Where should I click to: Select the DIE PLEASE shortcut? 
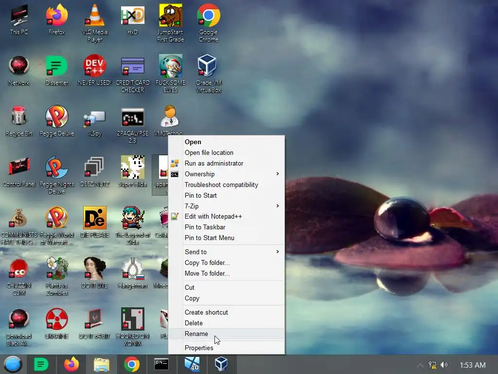pyautogui.click(x=95, y=222)
